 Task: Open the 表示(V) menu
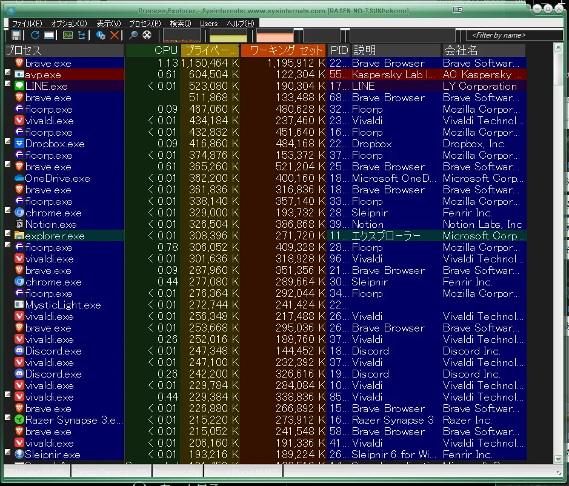(108, 24)
